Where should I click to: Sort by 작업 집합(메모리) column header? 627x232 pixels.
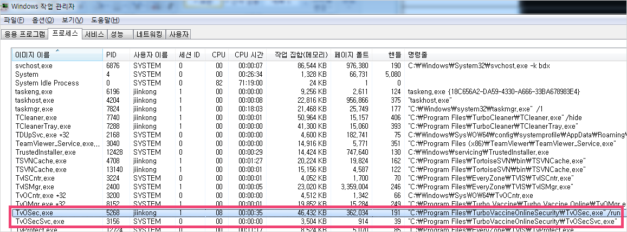pos(300,55)
